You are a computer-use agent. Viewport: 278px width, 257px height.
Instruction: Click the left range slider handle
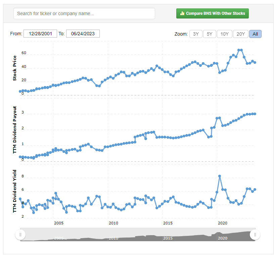click(20, 235)
